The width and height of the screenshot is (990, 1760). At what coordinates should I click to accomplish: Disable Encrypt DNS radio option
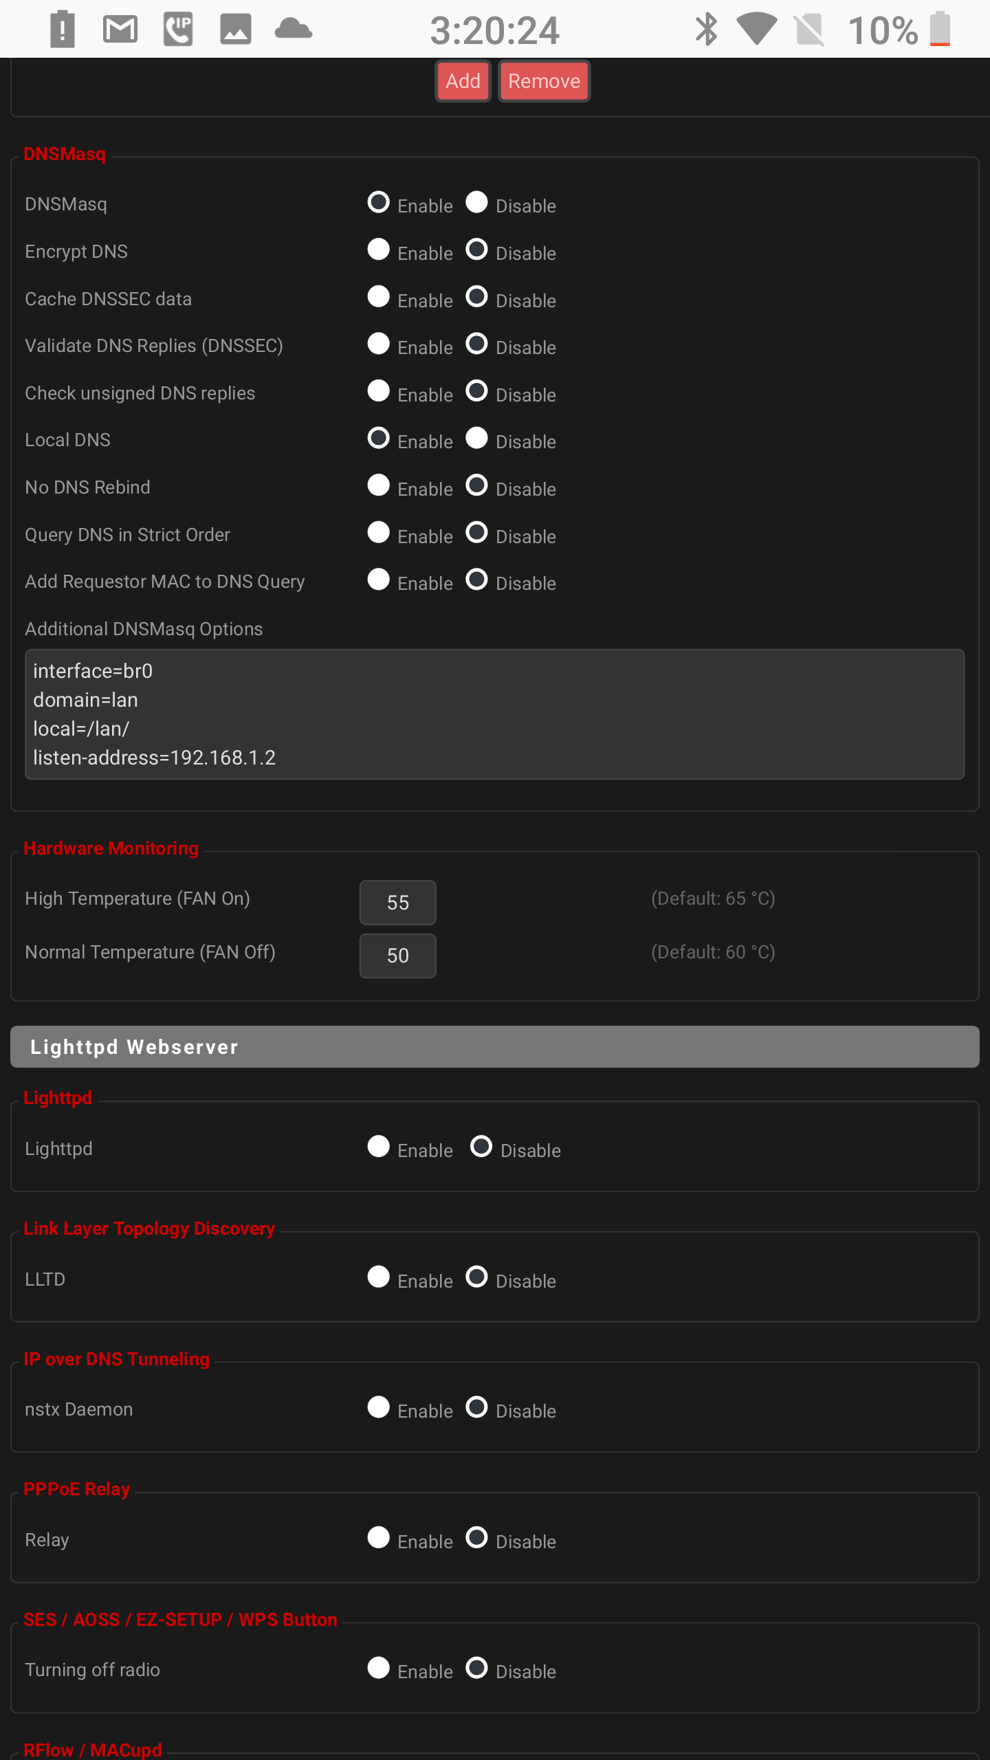(476, 250)
